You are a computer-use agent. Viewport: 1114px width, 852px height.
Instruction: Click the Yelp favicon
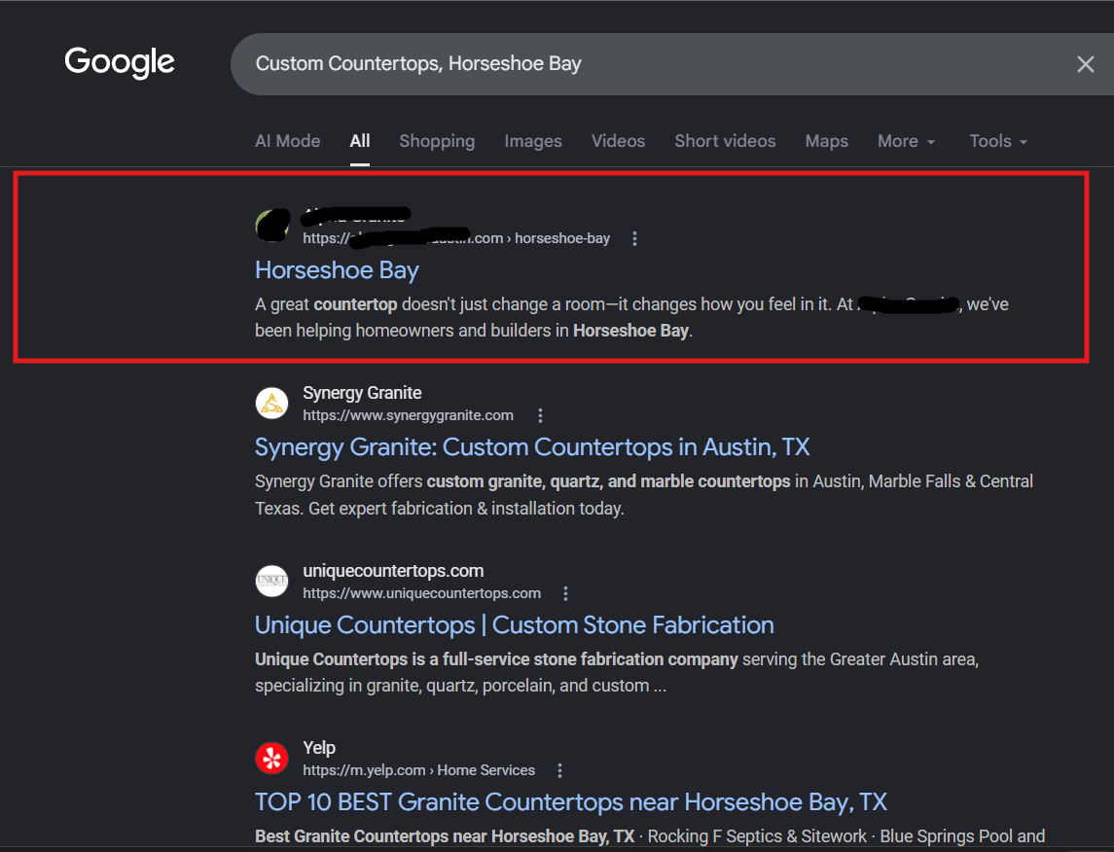(272, 759)
